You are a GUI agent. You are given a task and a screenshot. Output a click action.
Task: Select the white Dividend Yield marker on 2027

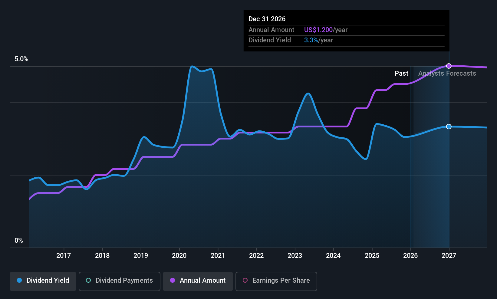(x=449, y=126)
